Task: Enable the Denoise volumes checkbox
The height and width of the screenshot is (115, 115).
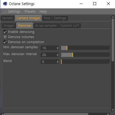Action: [5, 37]
